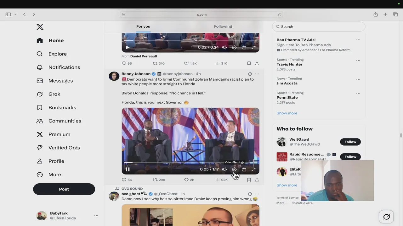Open Profile in the sidebar
The width and height of the screenshot is (403, 226).
click(50, 161)
